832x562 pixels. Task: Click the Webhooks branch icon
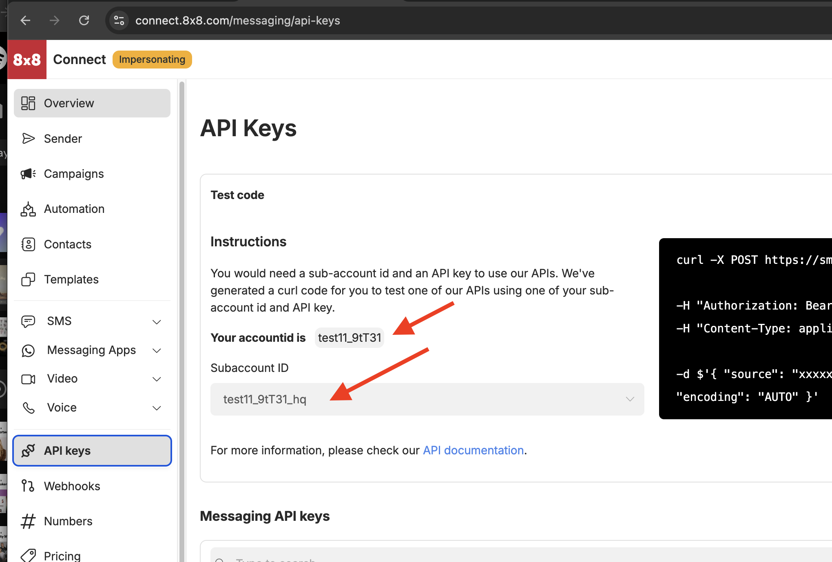28,486
